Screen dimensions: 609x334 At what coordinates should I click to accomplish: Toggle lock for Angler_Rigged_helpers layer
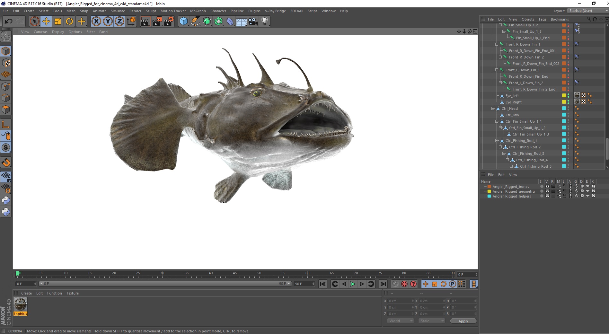(x=564, y=196)
